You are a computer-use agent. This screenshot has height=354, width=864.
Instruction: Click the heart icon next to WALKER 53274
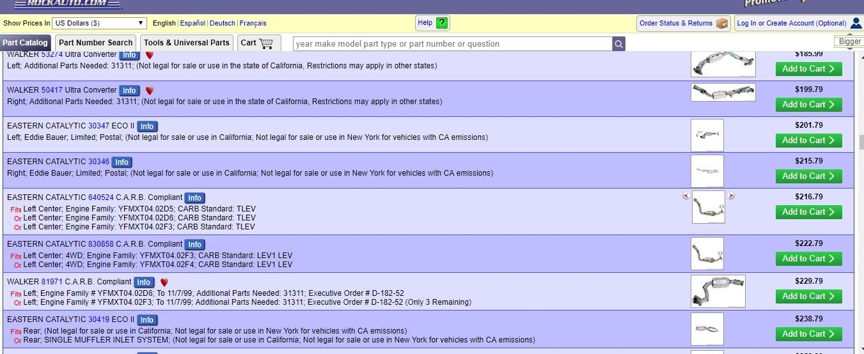tap(150, 55)
